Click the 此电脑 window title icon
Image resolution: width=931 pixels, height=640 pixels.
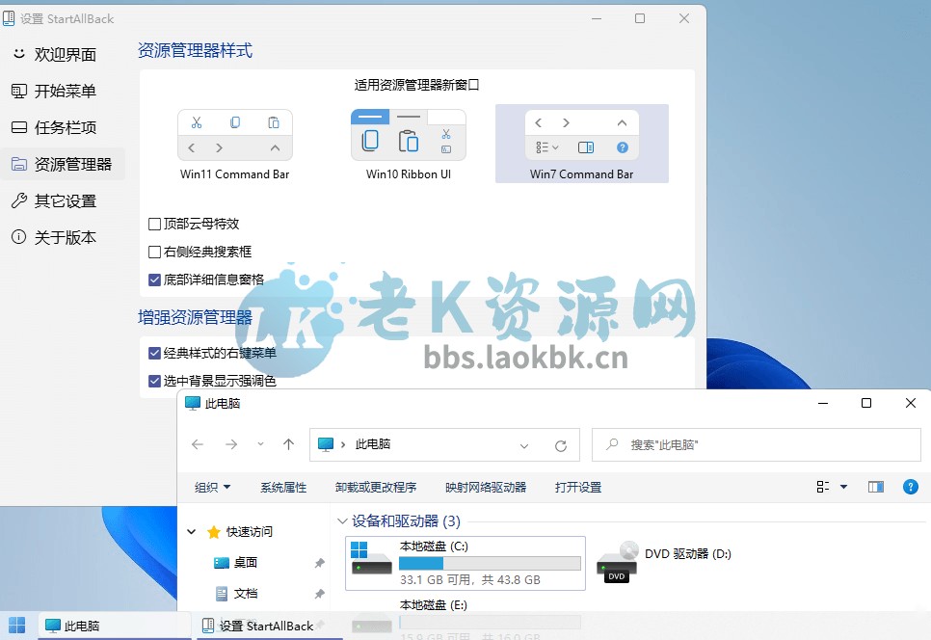coord(193,403)
